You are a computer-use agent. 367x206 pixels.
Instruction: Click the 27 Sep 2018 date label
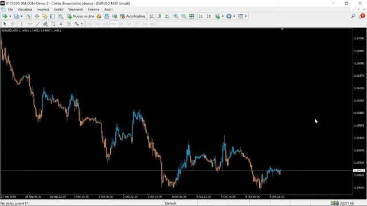(8, 197)
